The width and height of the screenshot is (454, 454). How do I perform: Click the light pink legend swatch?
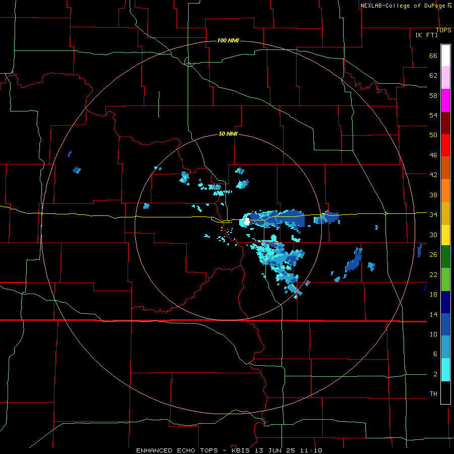pyautogui.click(x=445, y=77)
